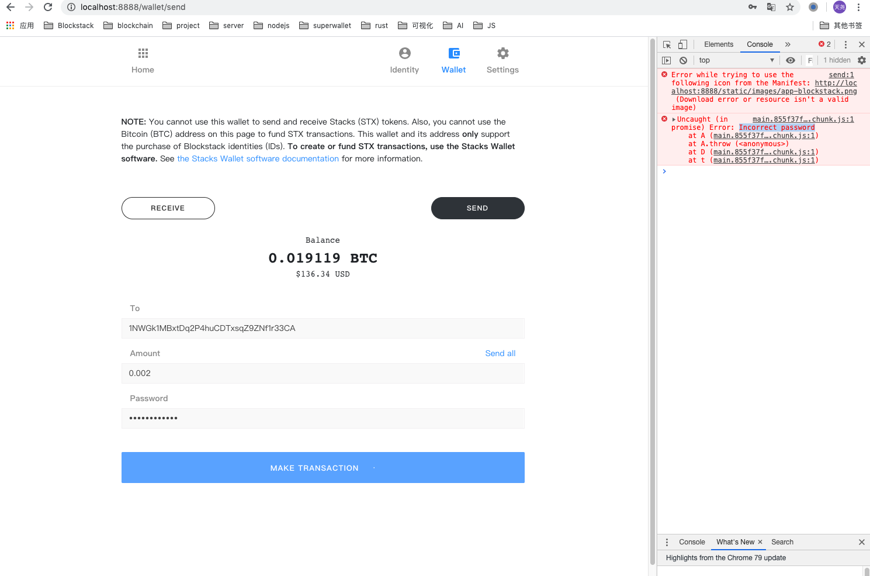870x576 pixels.
Task: Close the What's New drawer tab
Action: click(x=760, y=542)
